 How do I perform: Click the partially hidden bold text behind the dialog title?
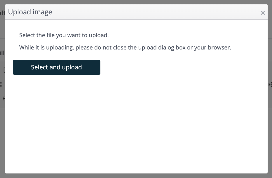(2, 13)
